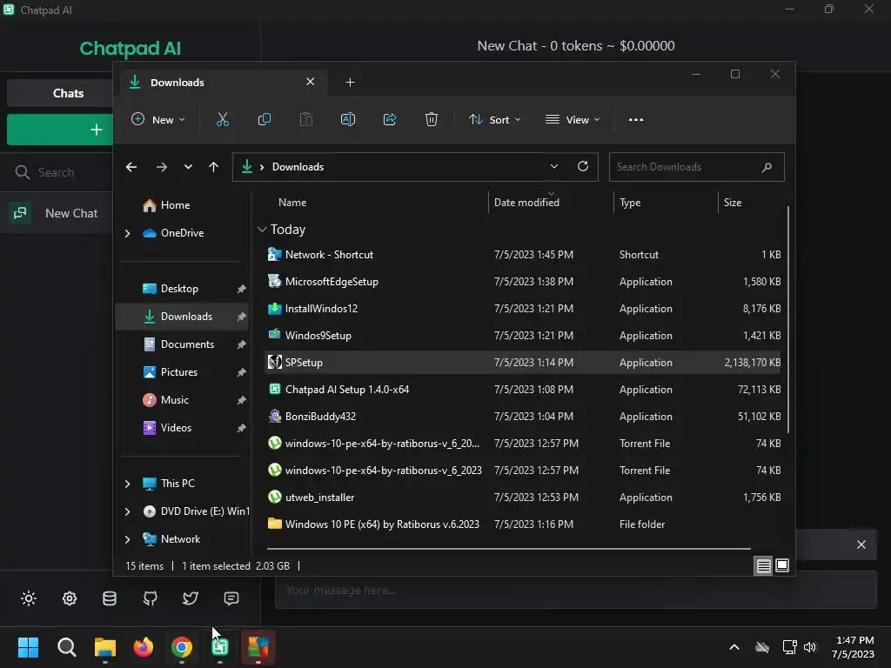
Task: Open the GitHub icon in Chatpad
Action: click(150, 598)
